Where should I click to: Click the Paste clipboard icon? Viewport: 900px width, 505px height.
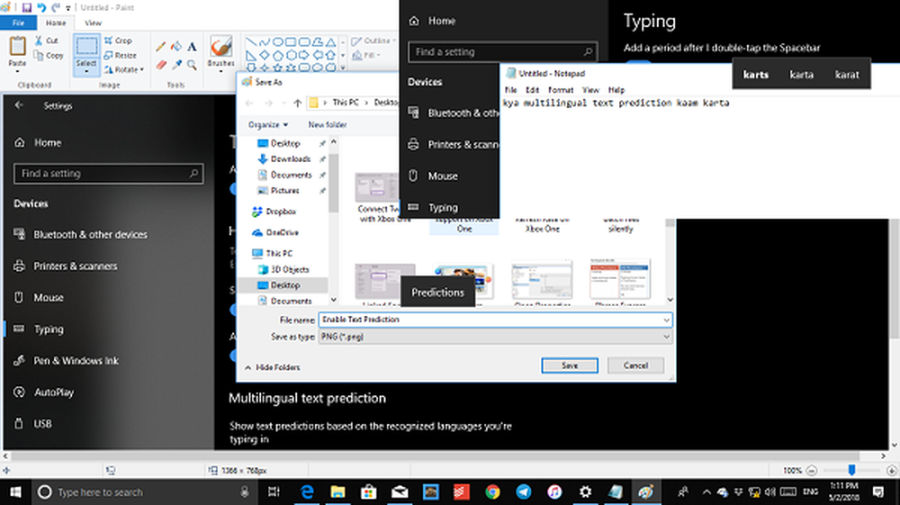click(x=17, y=47)
